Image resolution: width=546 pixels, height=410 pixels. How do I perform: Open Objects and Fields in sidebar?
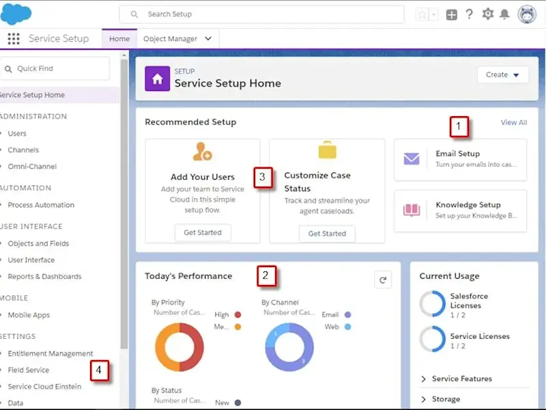[x=38, y=244]
